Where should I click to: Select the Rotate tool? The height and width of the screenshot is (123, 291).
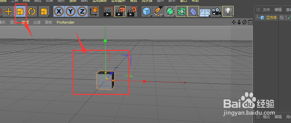(32, 12)
